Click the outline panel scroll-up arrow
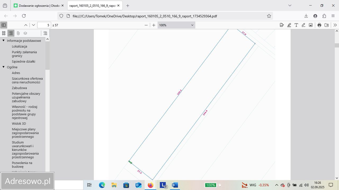The width and height of the screenshot is (339, 190). point(47,39)
